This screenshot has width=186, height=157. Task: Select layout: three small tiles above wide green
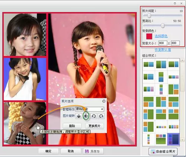[x=161, y=139]
